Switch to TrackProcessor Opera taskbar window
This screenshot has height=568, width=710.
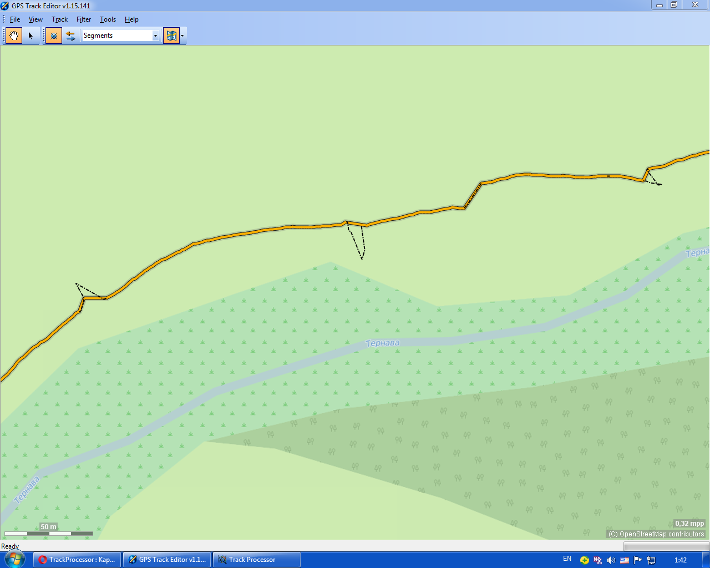[77, 560]
